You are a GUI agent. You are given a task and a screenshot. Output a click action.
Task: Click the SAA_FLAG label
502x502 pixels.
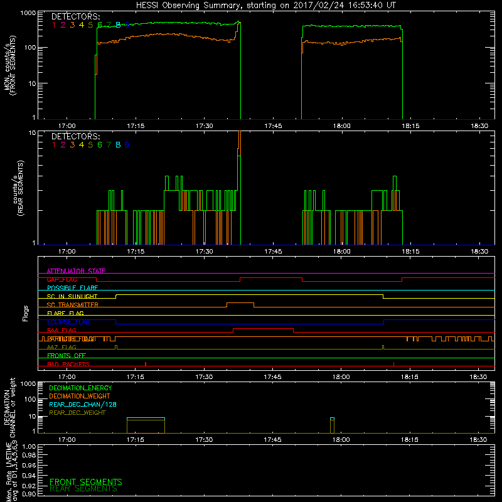[61, 331]
